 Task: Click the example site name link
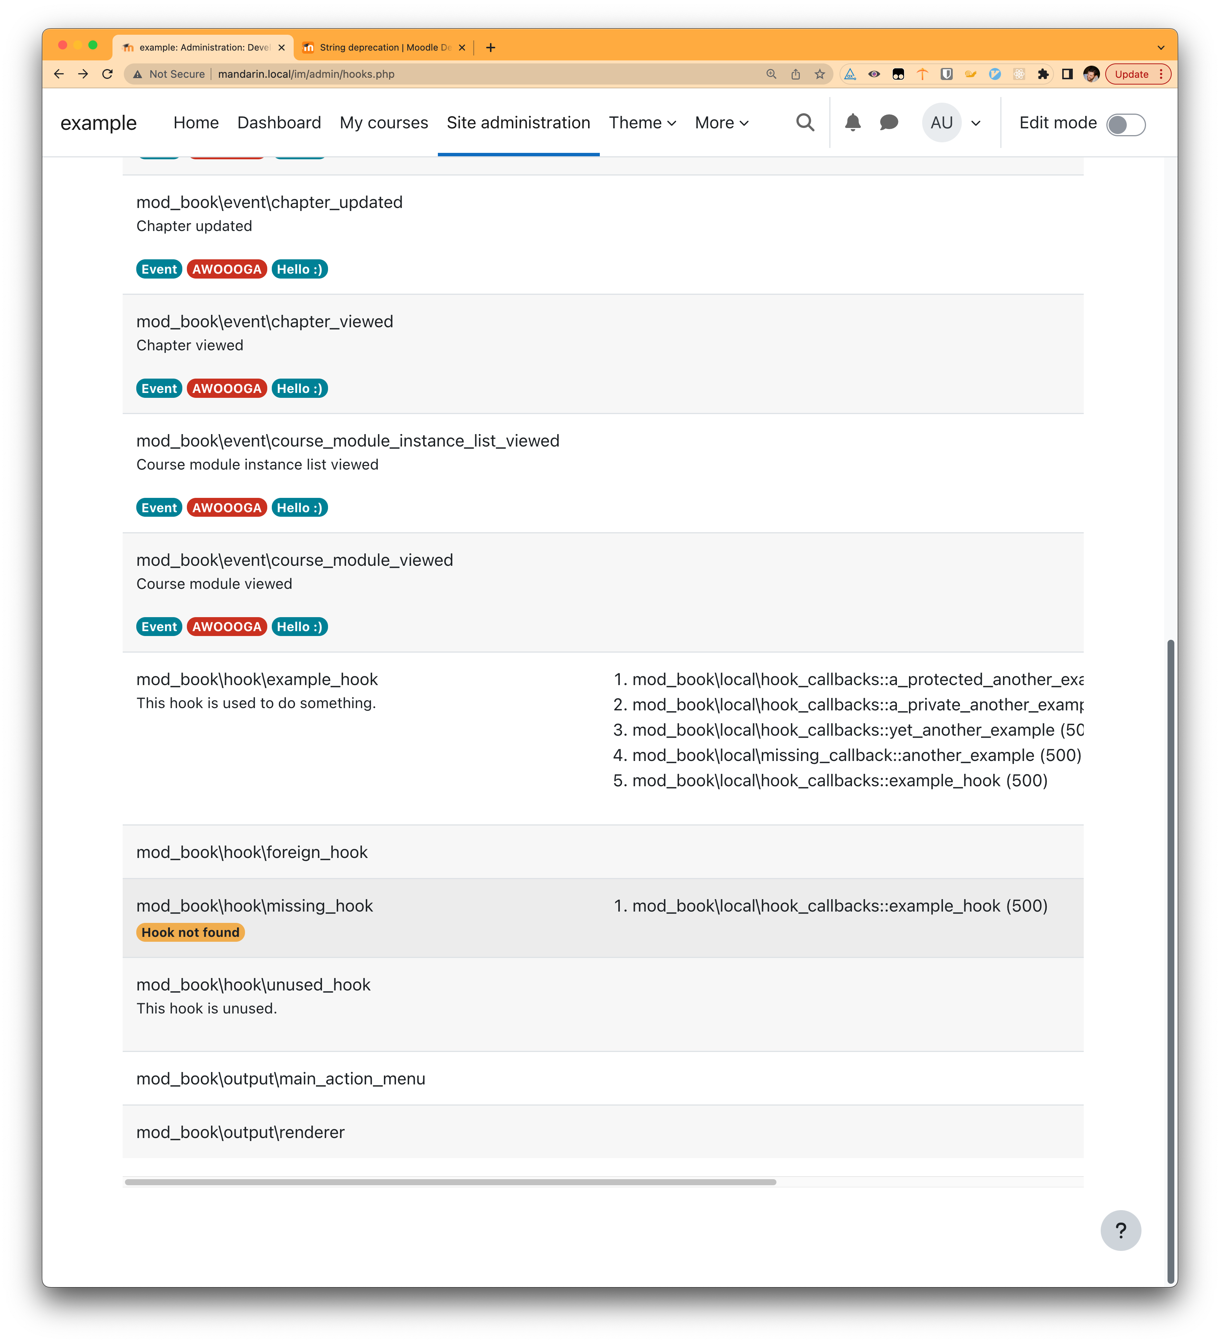point(99,123)
